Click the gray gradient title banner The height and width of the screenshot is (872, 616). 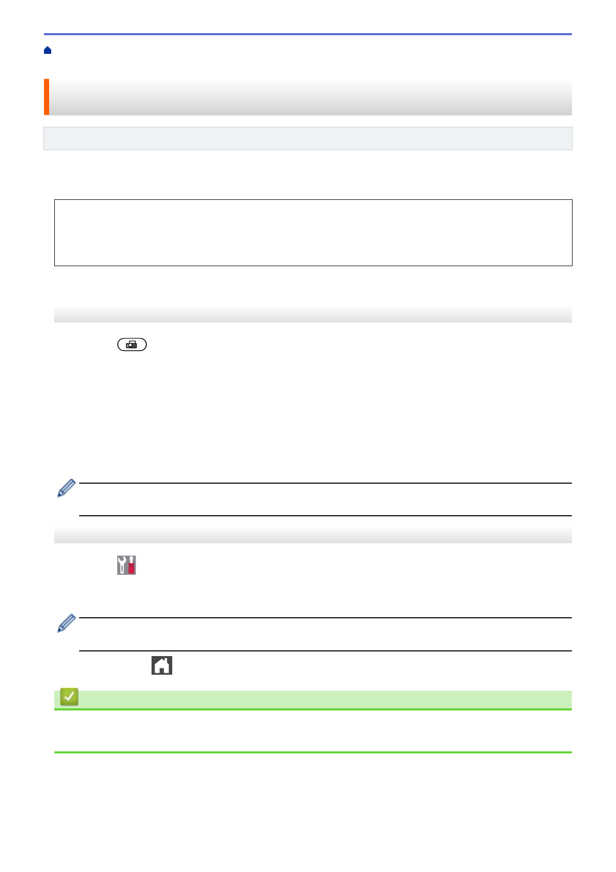click(310, 97)
